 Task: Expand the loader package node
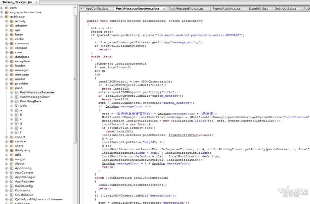[7, 66]
